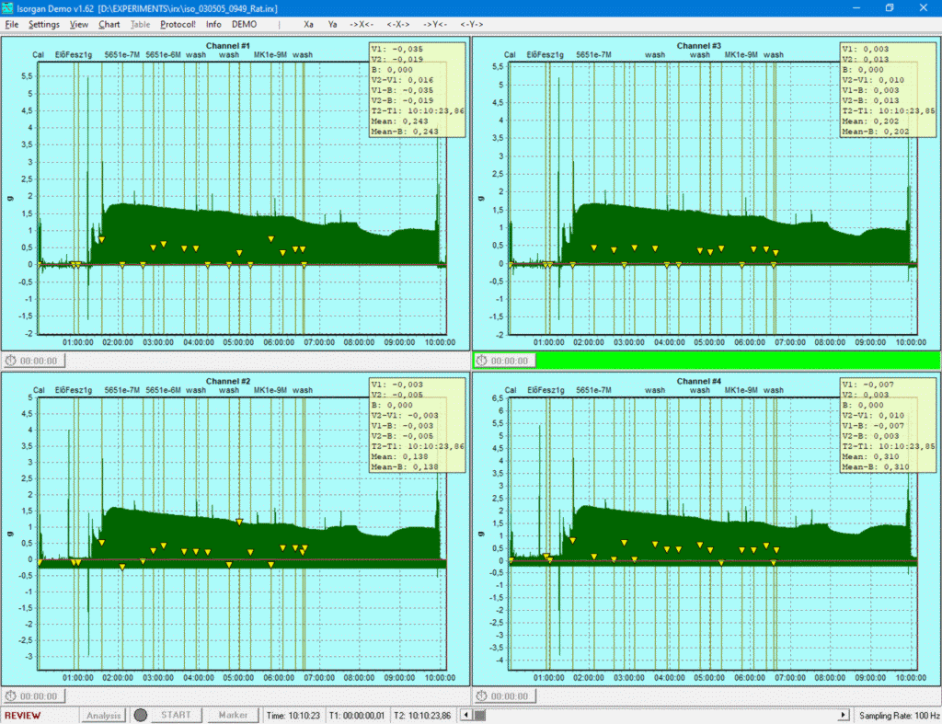The width and height of the screenshot is (942, 724).
Task: Click the ElőFesz1g marker label in Channel #1
Action: point(74,54)
